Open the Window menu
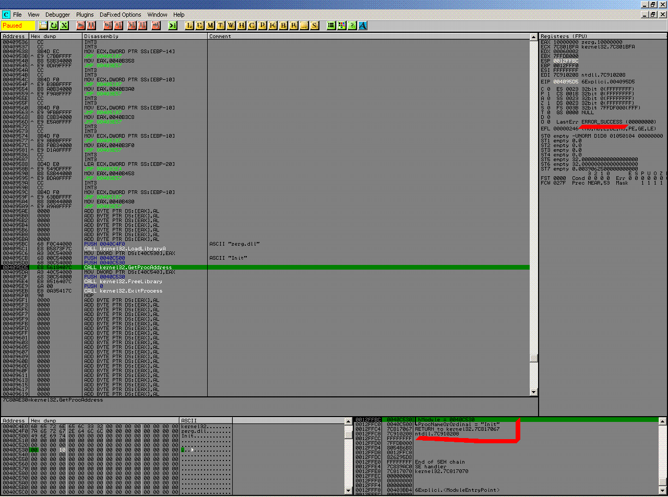This screenshot has height=497, width=668. [157, 15]
